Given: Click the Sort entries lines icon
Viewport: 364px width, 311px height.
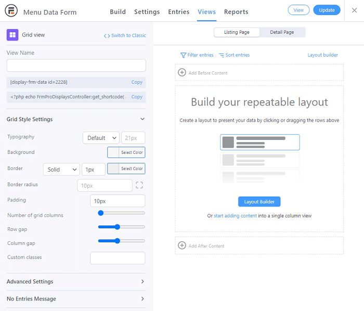Looking at the screenshot, I should point(221,55).
